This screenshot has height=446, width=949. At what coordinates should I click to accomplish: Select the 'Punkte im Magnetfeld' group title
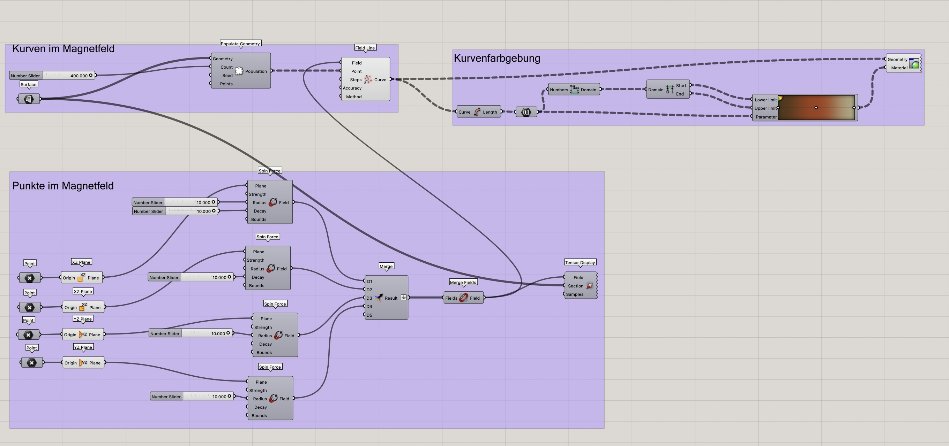63,186
